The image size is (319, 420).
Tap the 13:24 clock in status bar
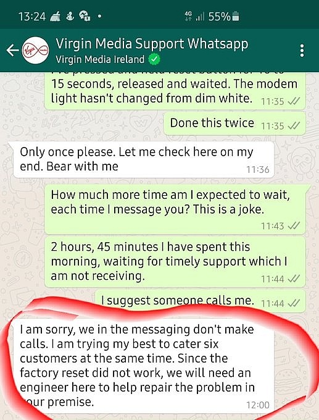[32, 17]
